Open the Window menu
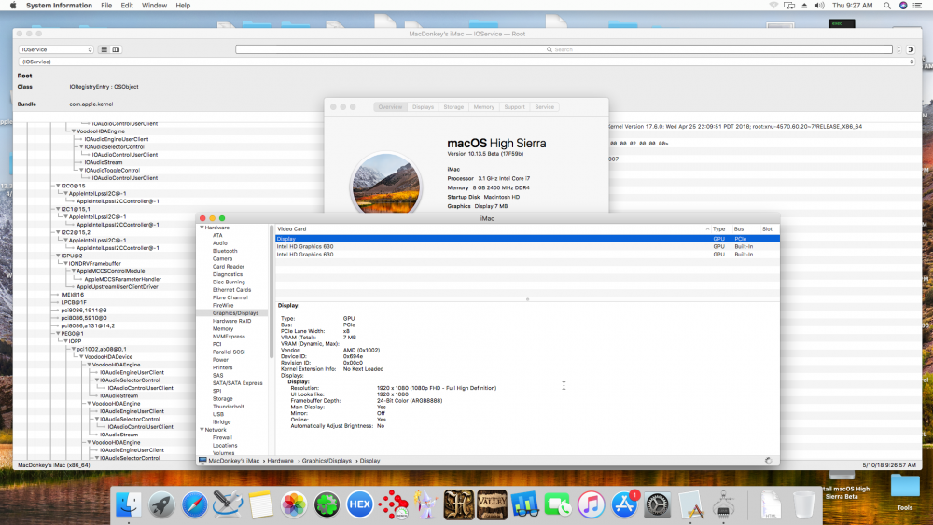The image size is (933, 525). pos(154,6)
